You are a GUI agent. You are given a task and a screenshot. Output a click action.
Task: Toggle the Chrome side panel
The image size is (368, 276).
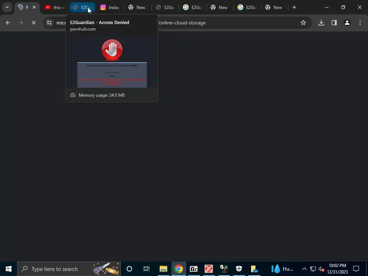[334, 23]
